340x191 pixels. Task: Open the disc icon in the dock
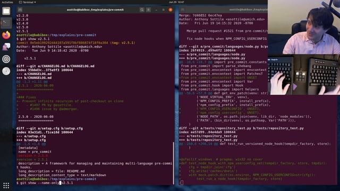[6, 71]
